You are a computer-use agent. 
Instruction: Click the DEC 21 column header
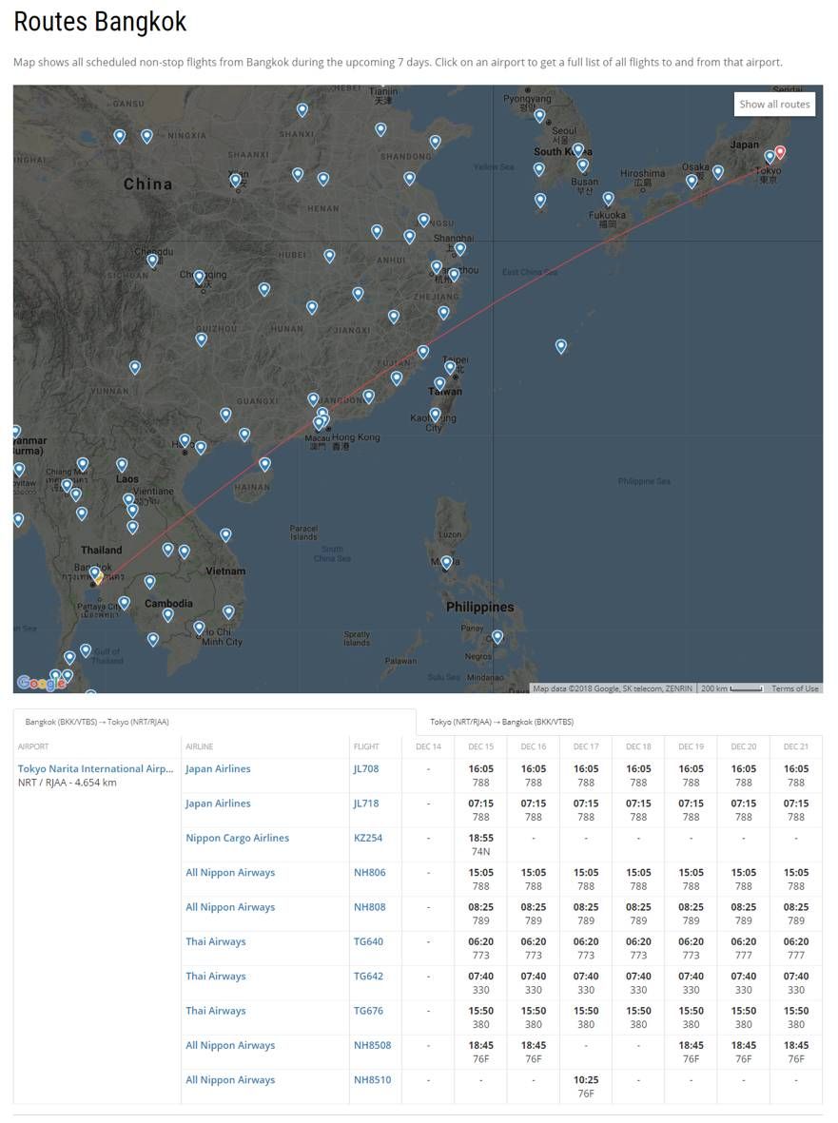tap(796, 746)
